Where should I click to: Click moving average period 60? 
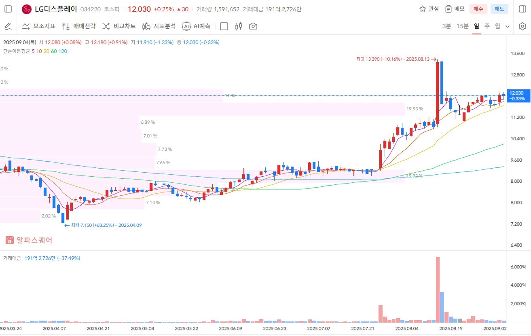54,51
